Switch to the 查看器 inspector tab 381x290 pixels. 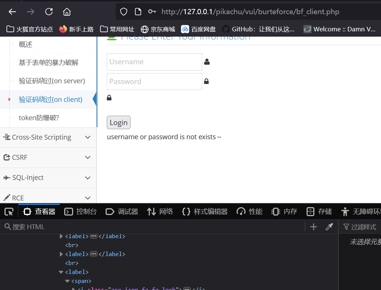click(39, 212)
